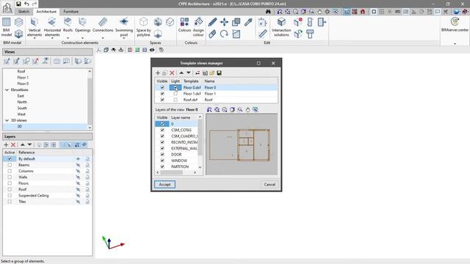Screen dimensions: 470x264
Task: Click Undo in title bar
Action: pos(26,4)
